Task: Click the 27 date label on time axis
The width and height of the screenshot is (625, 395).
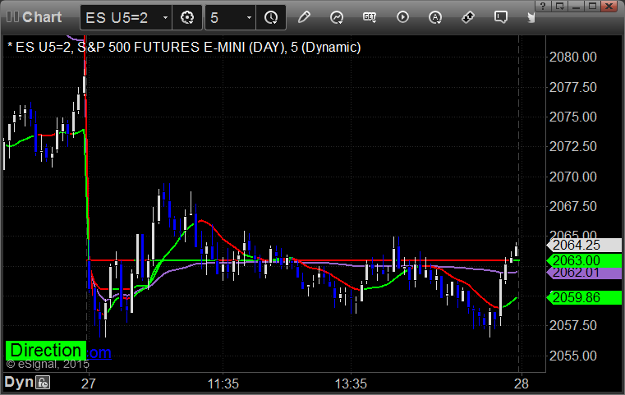Action: pyautogui.click(x=88, y=384)
